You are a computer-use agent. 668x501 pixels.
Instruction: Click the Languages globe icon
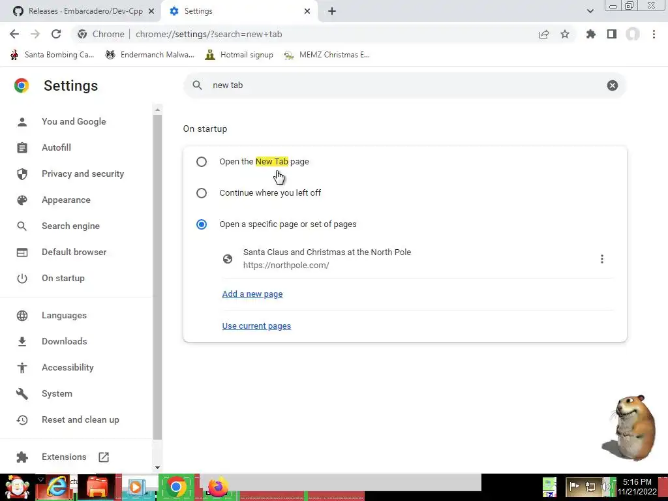point(22,316)
